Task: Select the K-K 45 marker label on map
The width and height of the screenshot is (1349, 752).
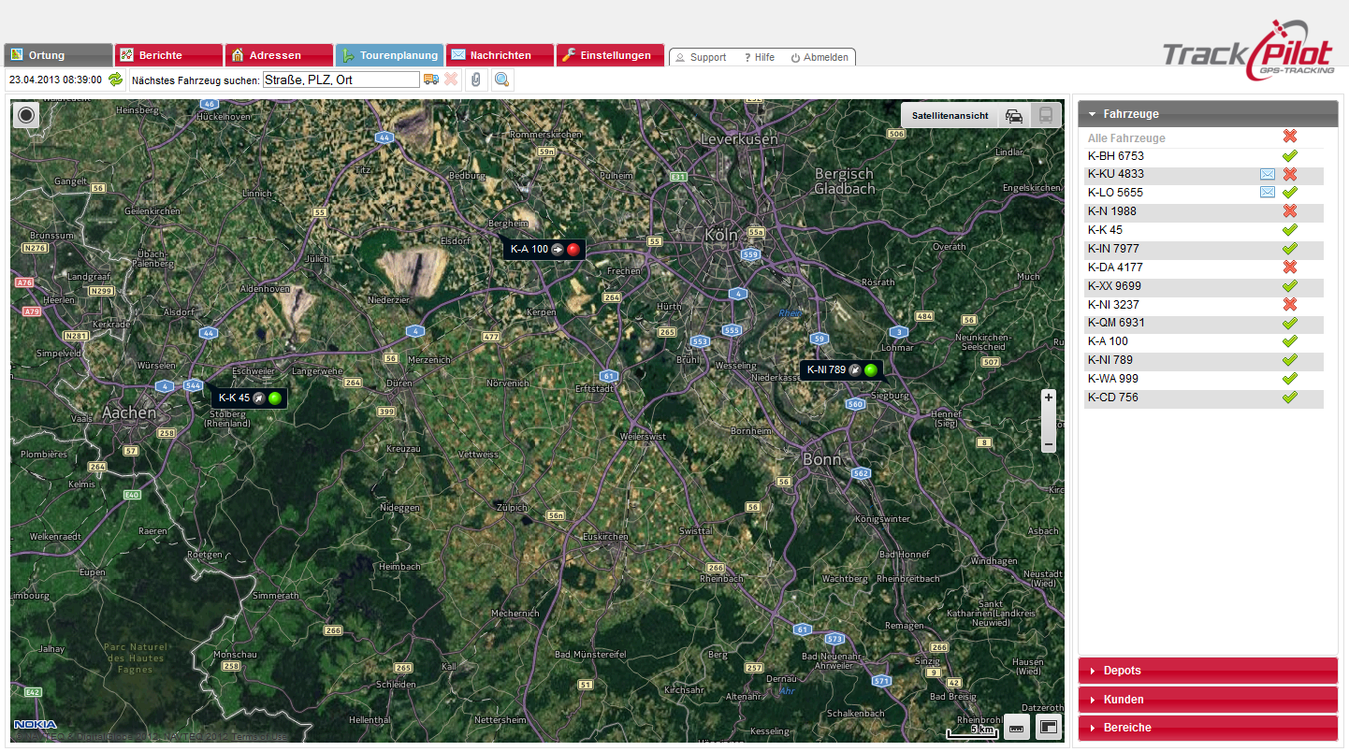Action: pos(234,398)
